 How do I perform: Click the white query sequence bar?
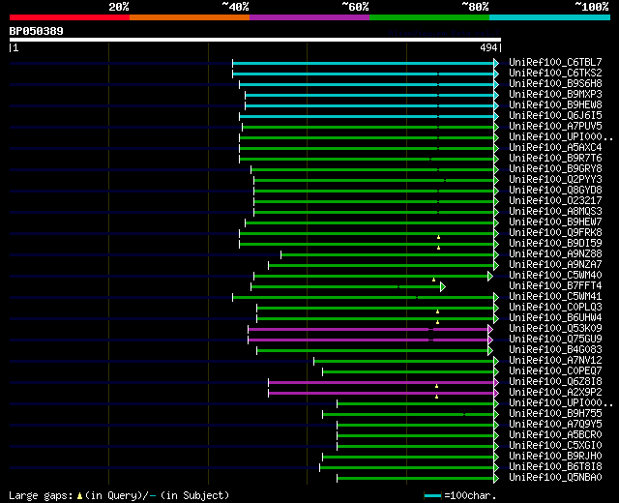point(255,40)
